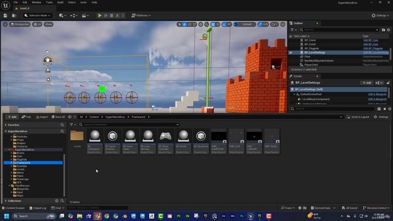Screen dimensions: 393x221
Task: Click the Lit view mode button
Action: click(x=37, y=25)
